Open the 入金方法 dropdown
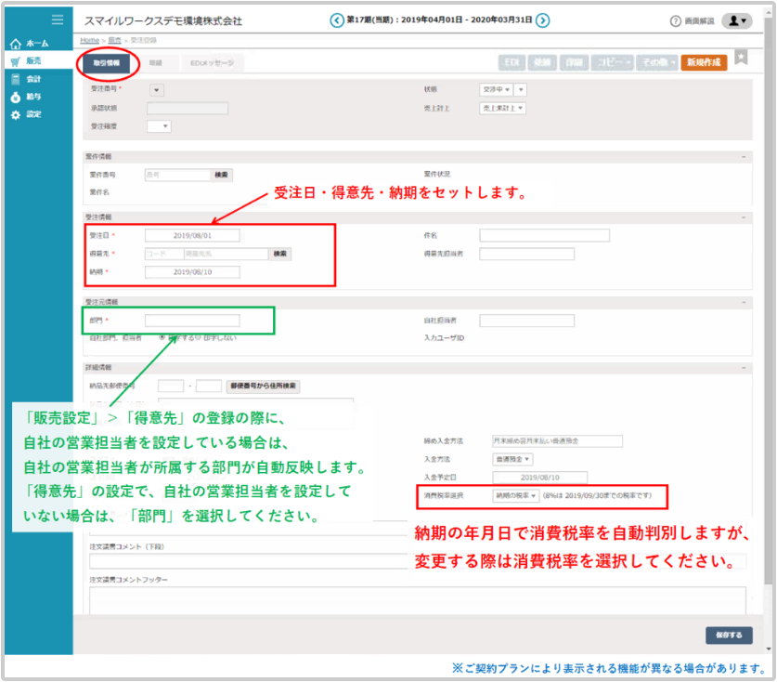Viewport: 777px width, 682px height. pos(512,458)
